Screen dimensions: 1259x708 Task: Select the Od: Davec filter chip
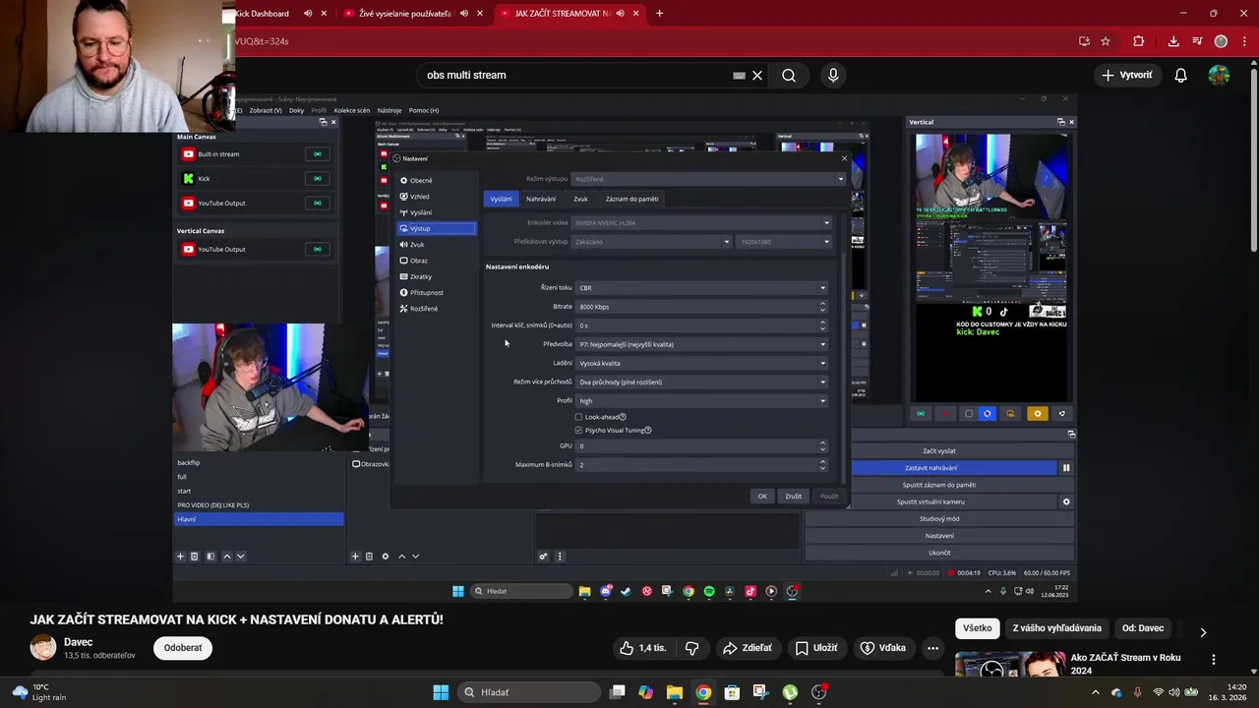1143,628
